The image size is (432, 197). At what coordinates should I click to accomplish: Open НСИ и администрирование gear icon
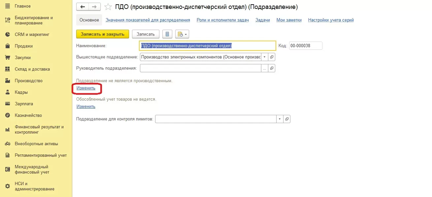[8, 186]
